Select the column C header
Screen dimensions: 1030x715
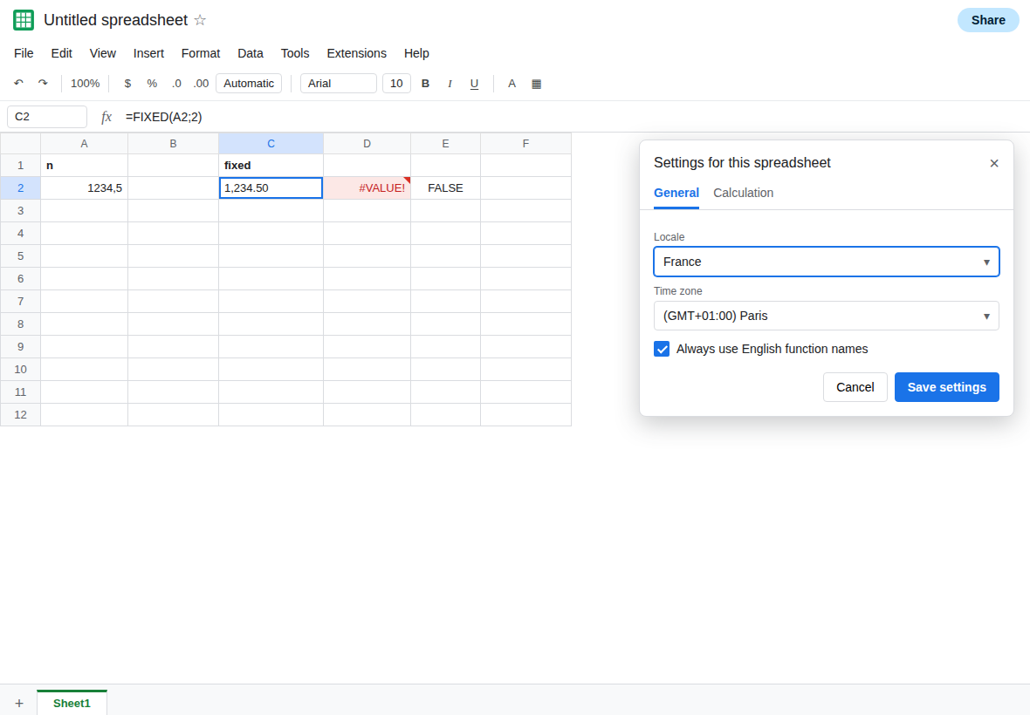(271, 144)
